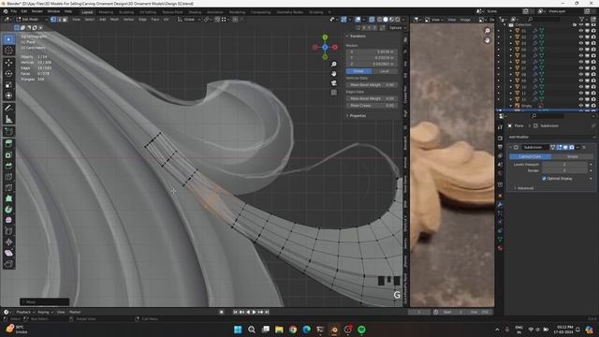Select the Cursor tool
Image resolution: width=599 pixels, height=337 pixels.
point(8,51)
